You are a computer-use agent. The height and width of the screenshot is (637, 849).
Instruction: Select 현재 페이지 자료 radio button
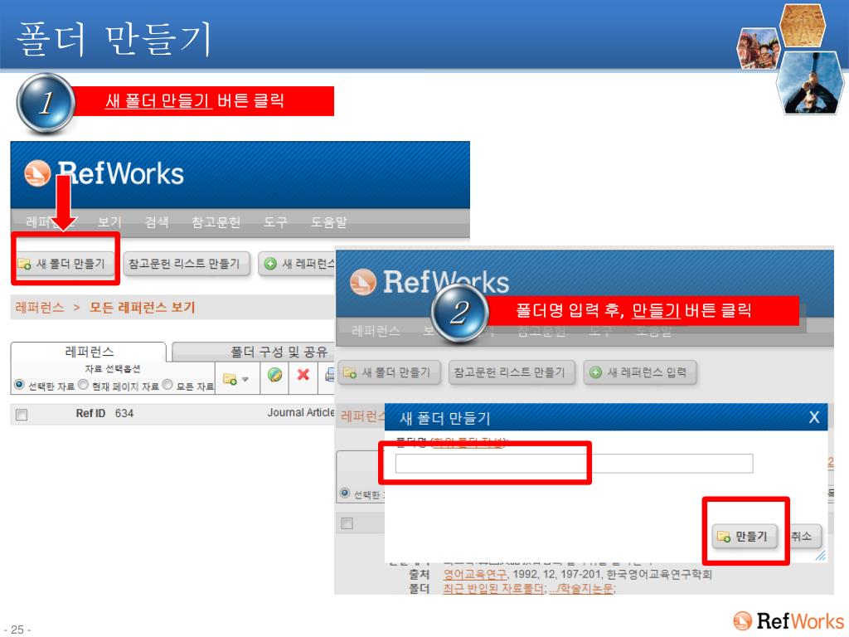pyautogui.click(x=84, y=385)
